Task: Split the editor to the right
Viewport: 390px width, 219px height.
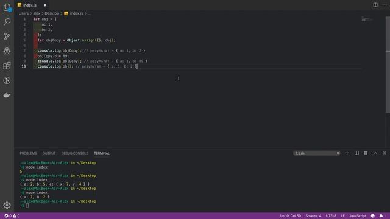Action: (x=375, y=5)
